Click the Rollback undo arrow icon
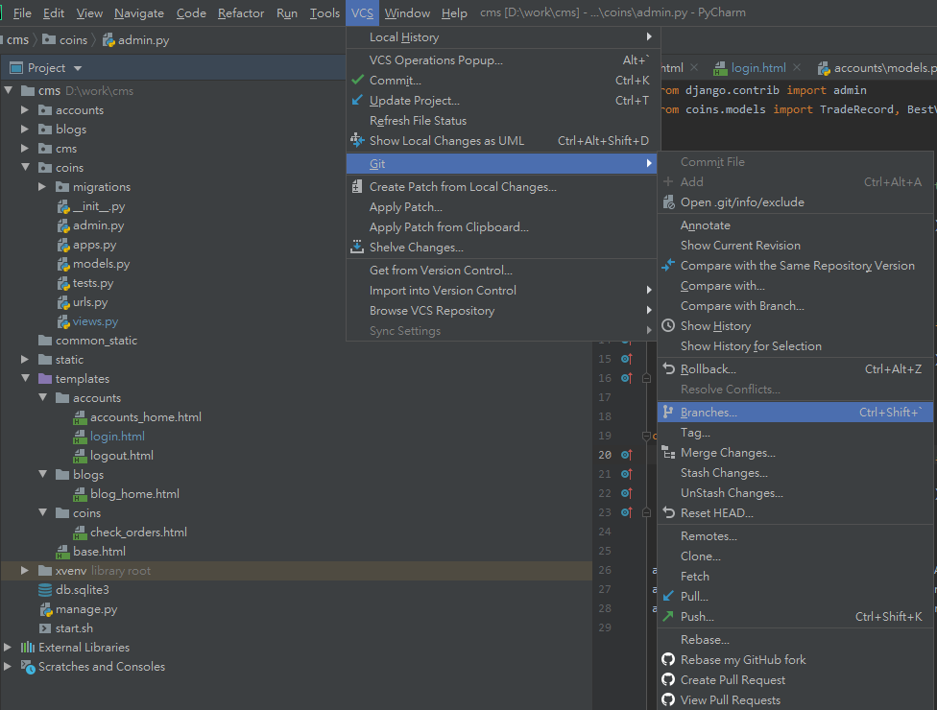This screenshot has width=937, height=710. (x=669, y=369)
